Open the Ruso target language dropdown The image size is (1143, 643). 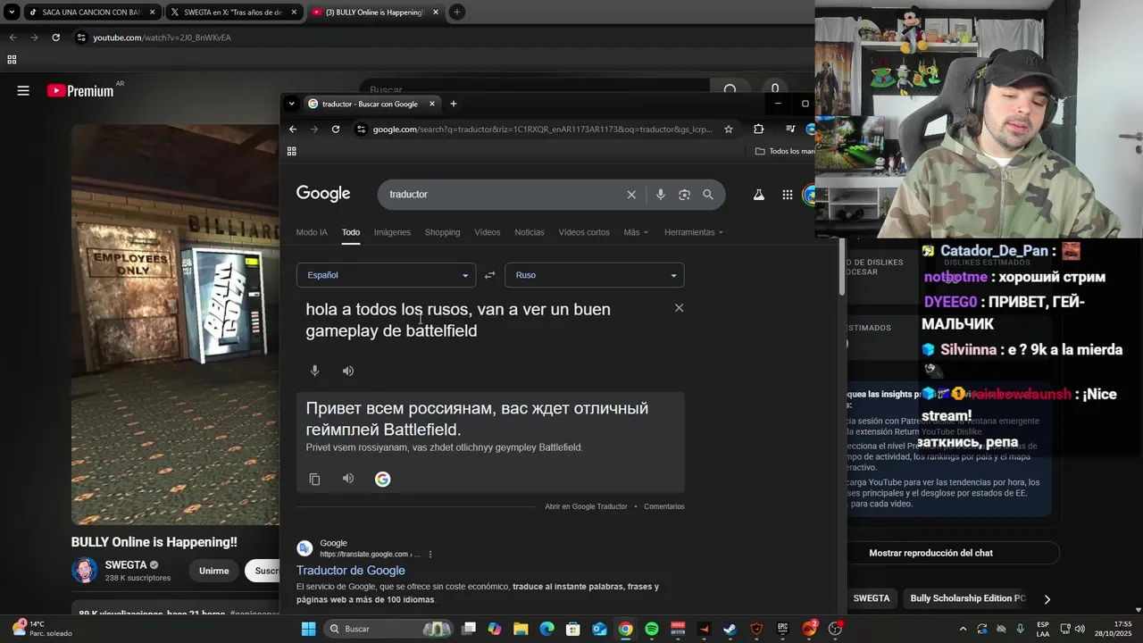[x=595, y=275]
